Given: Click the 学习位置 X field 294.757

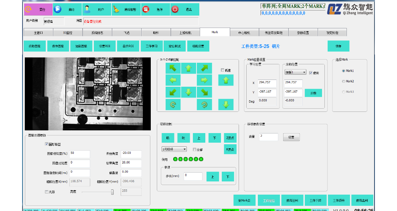Looking at the screenshot, I should [x=267, y=84].
